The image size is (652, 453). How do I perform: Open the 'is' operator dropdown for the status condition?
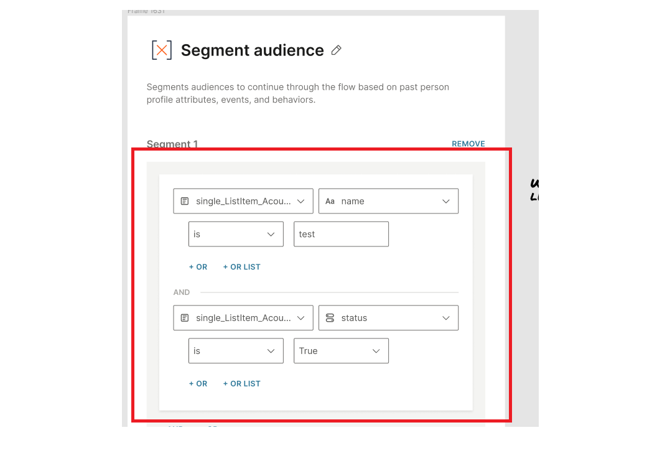tap(236, 351)
